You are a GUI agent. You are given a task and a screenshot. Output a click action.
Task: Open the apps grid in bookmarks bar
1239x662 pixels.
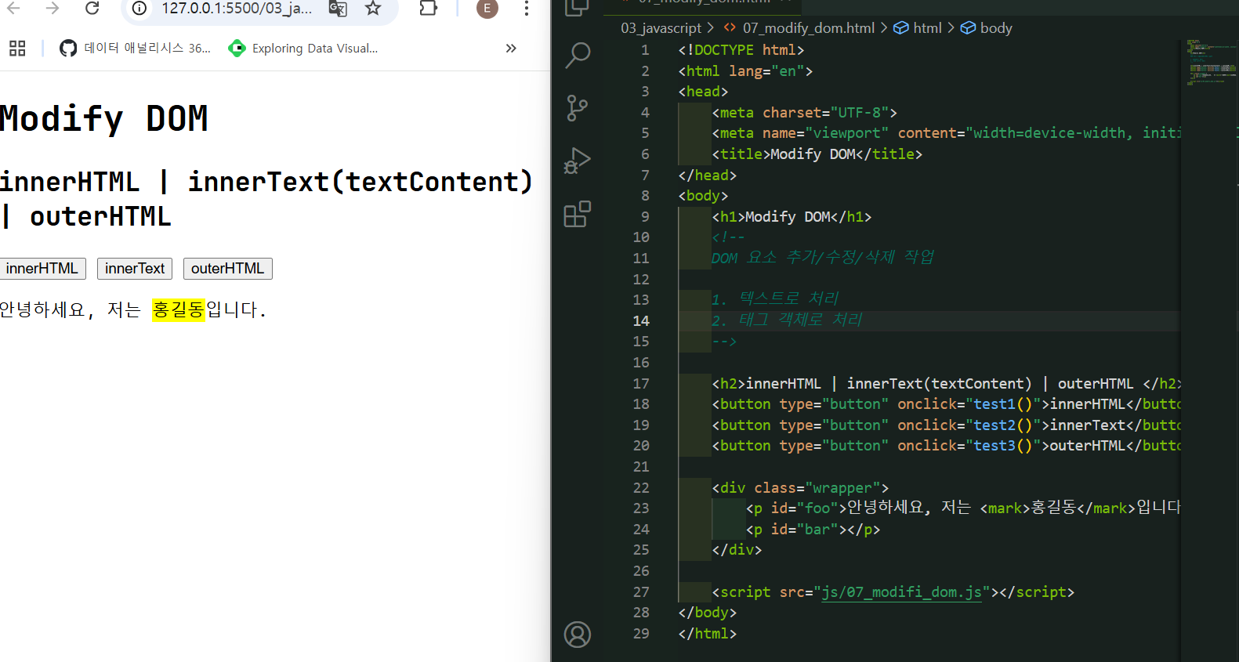[x=17, y=49]
